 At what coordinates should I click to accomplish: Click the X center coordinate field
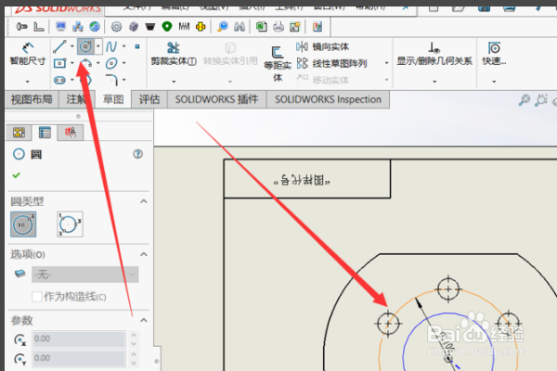[79, 339]
